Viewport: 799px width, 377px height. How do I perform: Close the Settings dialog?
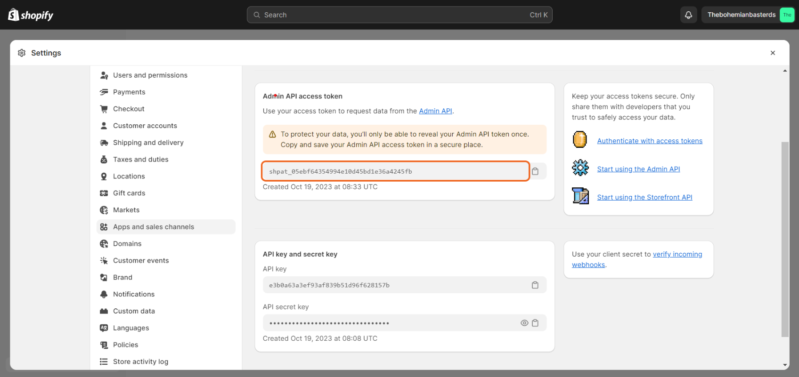coord(773,53)
